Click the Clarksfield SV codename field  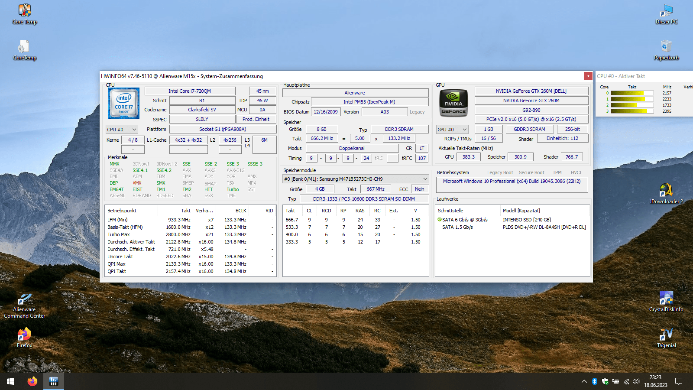[x=202, y=110]
